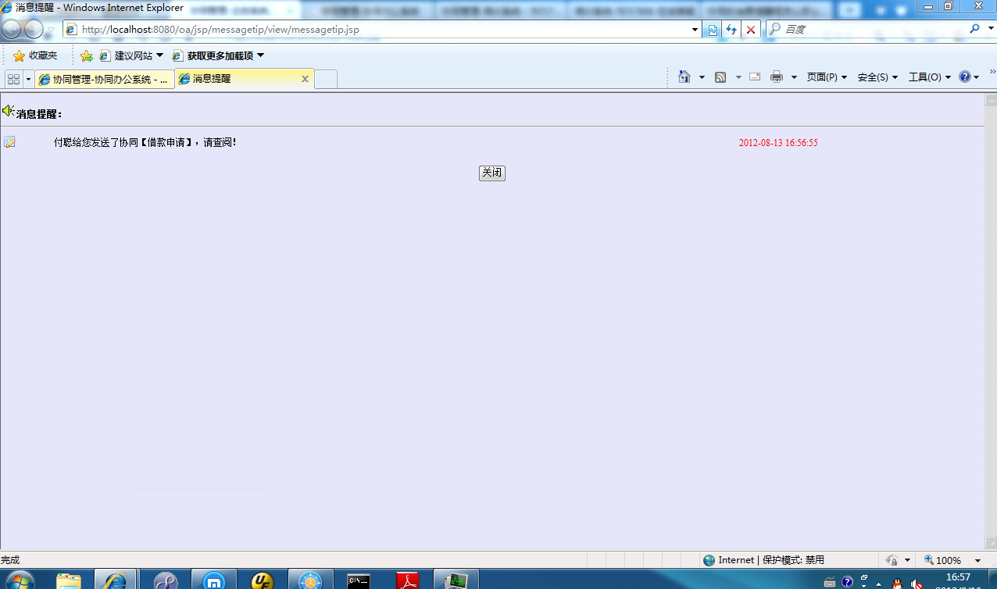
Task: Click the RSS feeds icon
Action: tap(720, 77)
